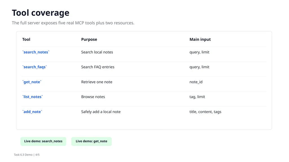Click the 'Safely add a local note' cell
289x162 pixels.
pyautogui.click(x=101, y=112)
